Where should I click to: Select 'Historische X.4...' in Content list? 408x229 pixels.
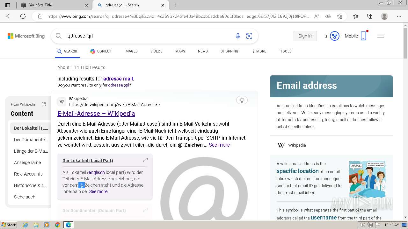pos(31,185)
